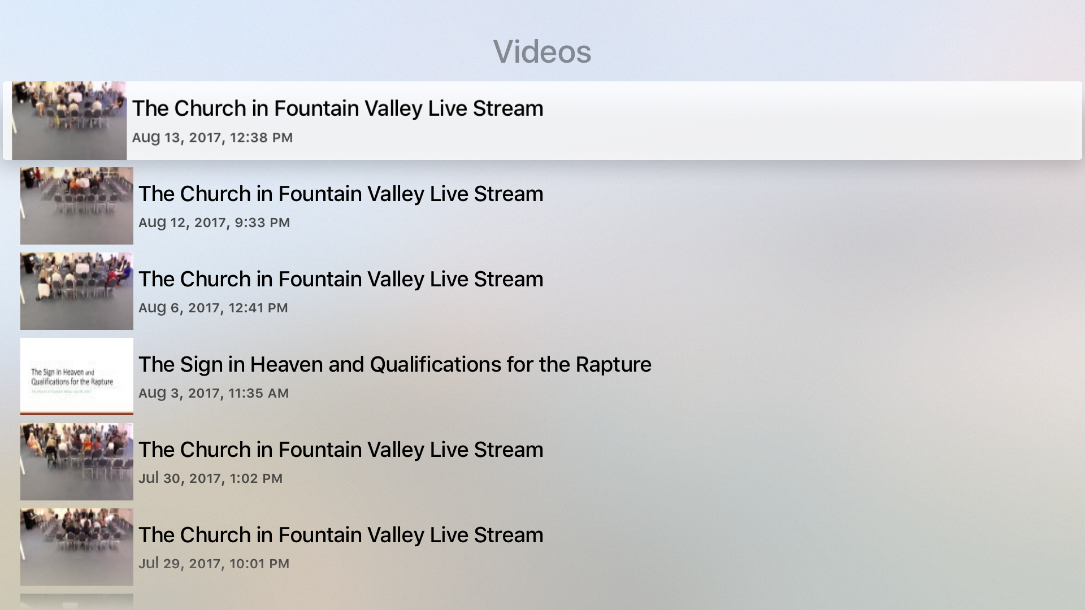This screenshot has width=1085, height=610.
Task: Select Live Stream title dated Aug 6, 2017
Action: pyautogui.click(x=341, y=279)
